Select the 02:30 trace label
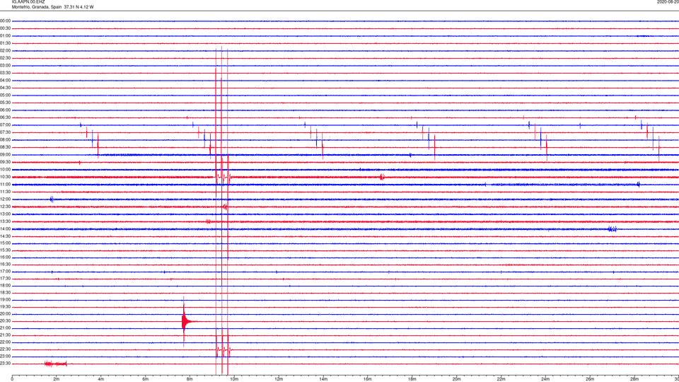The image size is (679, 382). [5, 58]
